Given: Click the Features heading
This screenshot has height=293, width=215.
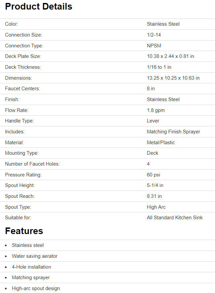Looking at the screenshot, I should (x=24, y=231).
